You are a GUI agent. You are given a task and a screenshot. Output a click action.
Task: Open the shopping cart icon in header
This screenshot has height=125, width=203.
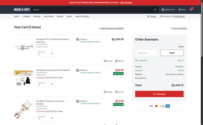point(191,10)
